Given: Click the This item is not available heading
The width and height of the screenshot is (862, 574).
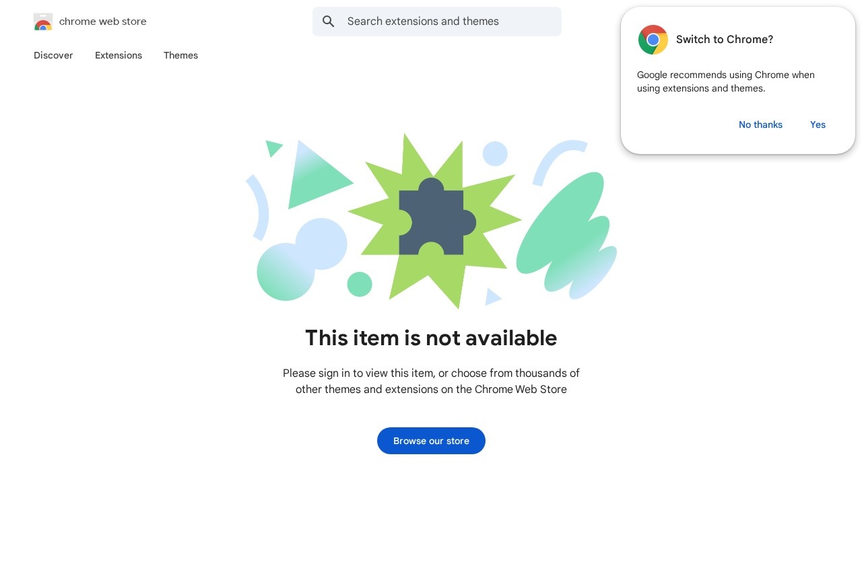Looking at the screenshot, I should pos(431,338).
